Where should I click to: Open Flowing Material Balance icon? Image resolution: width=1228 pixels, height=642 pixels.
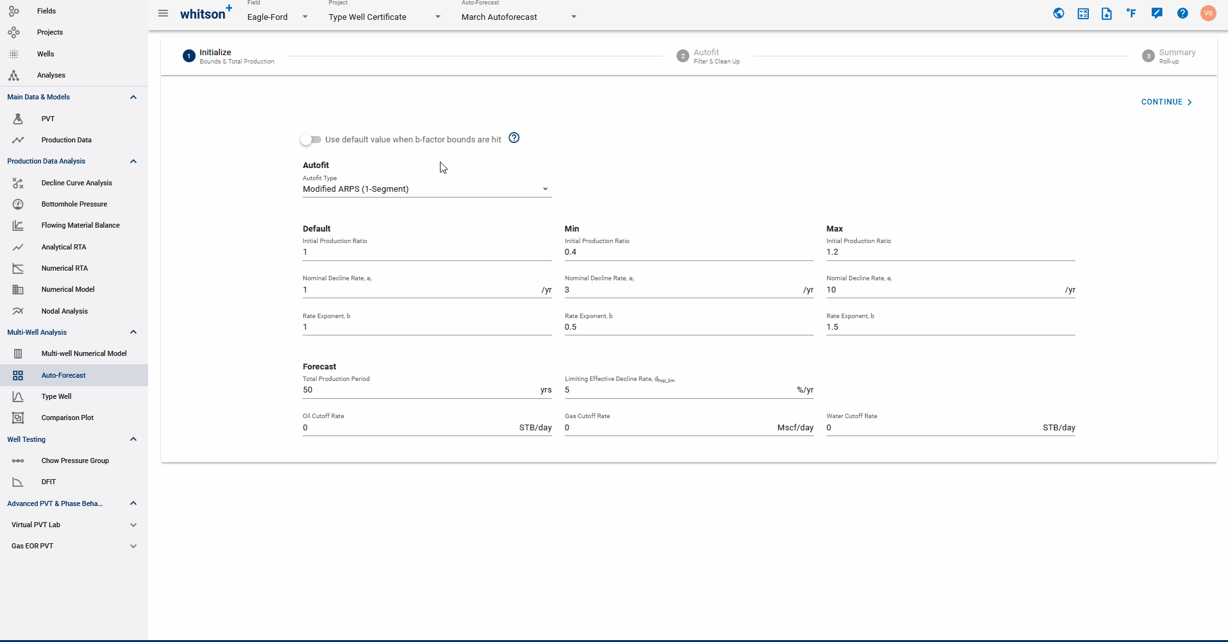tap(18, 225)
